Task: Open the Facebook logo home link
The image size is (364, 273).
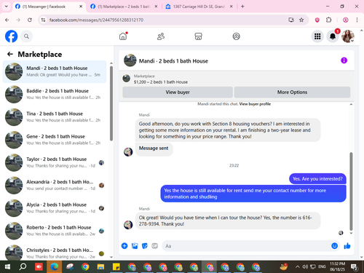Action: coord(11,36)
